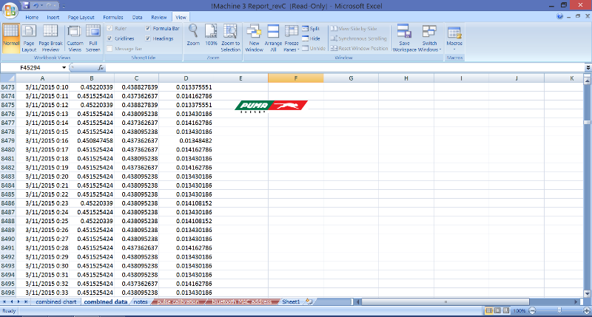
Task: Insert a new worksheet tab icon
Action: coord(309,301)
